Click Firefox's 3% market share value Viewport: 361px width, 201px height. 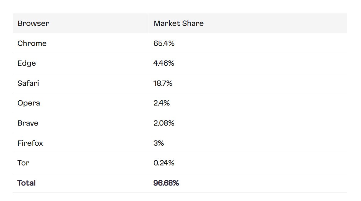[159, 143]
